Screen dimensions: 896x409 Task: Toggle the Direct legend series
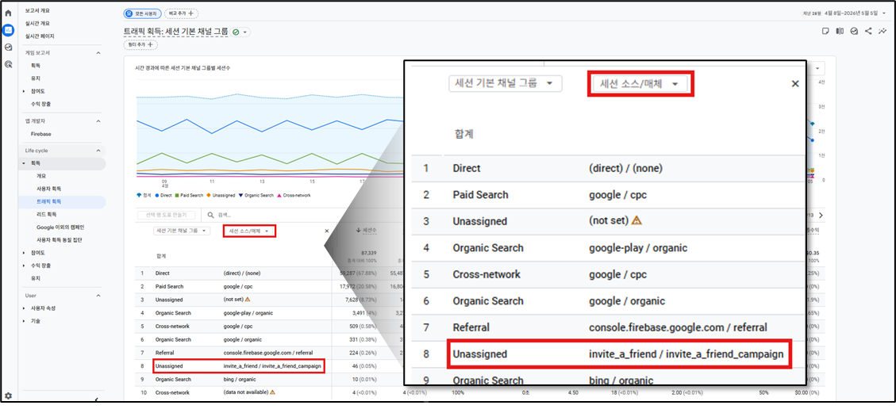pos(163,195)
